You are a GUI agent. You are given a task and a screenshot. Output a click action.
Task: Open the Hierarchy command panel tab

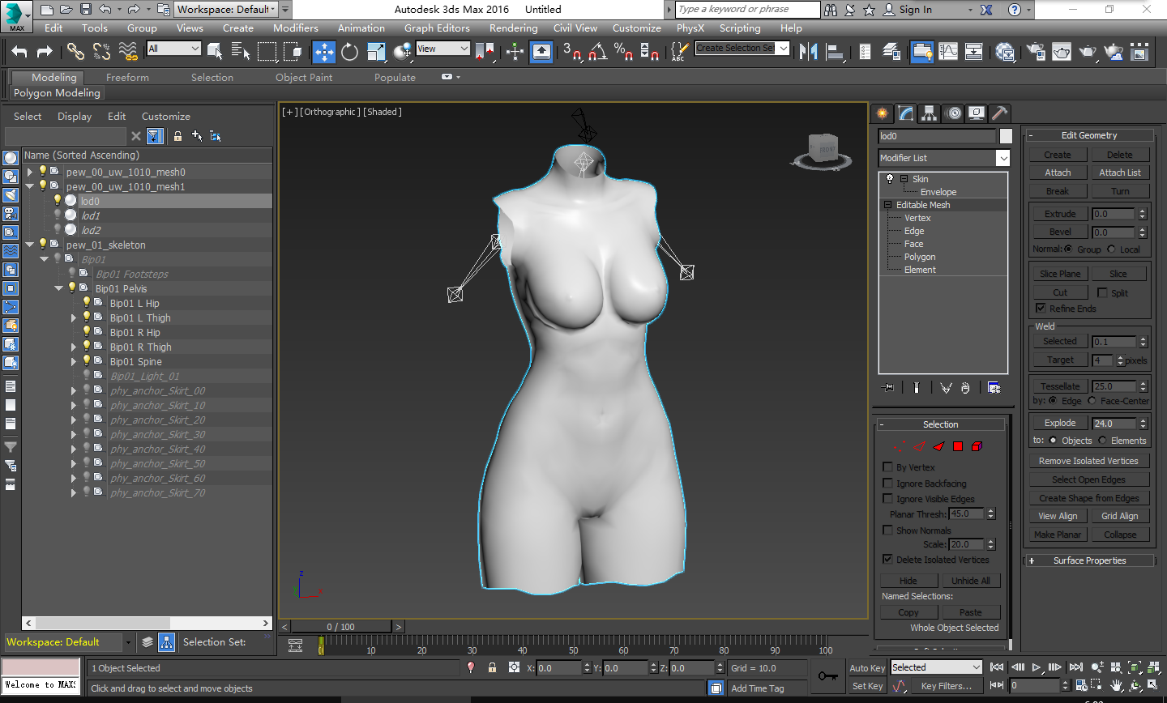point(930,113)
